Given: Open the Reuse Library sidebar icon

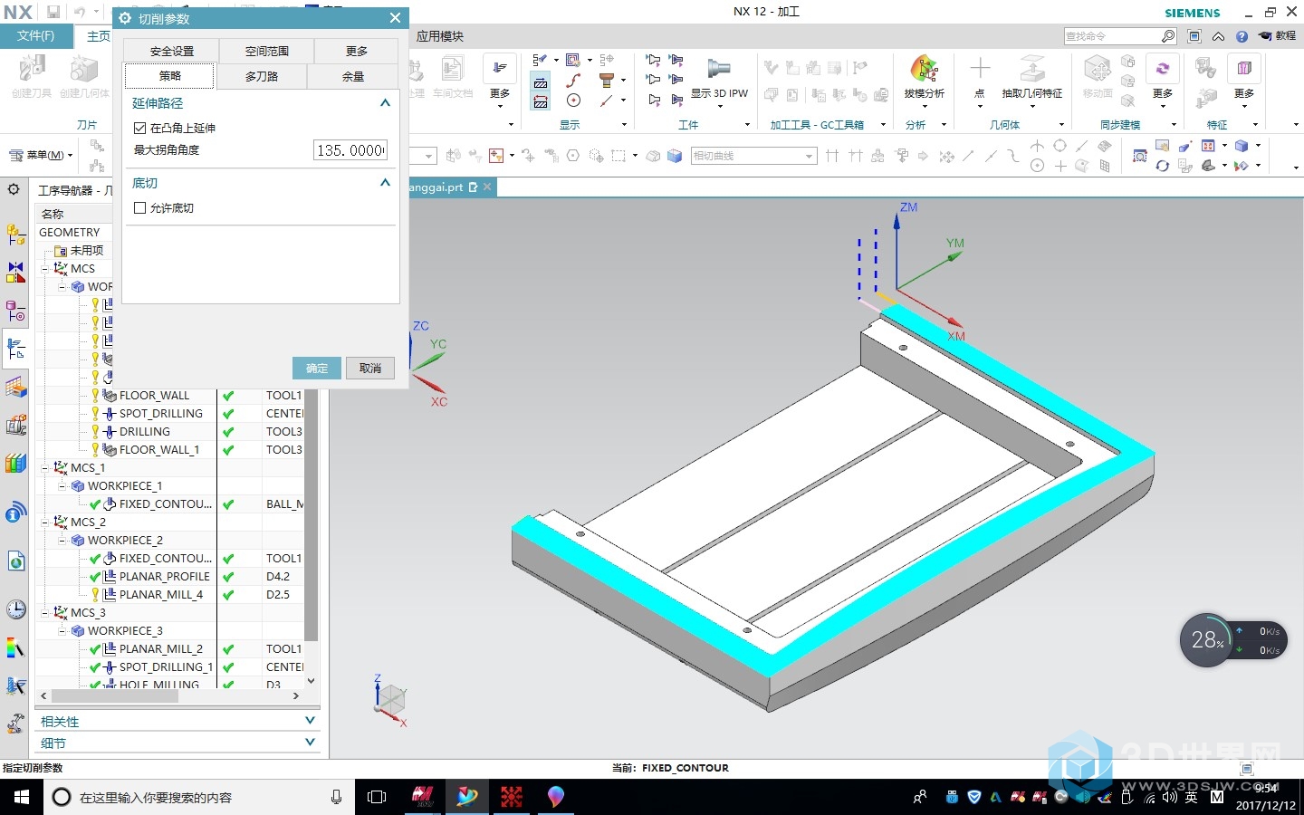Looking at the screenshot, I should point(15,426).
